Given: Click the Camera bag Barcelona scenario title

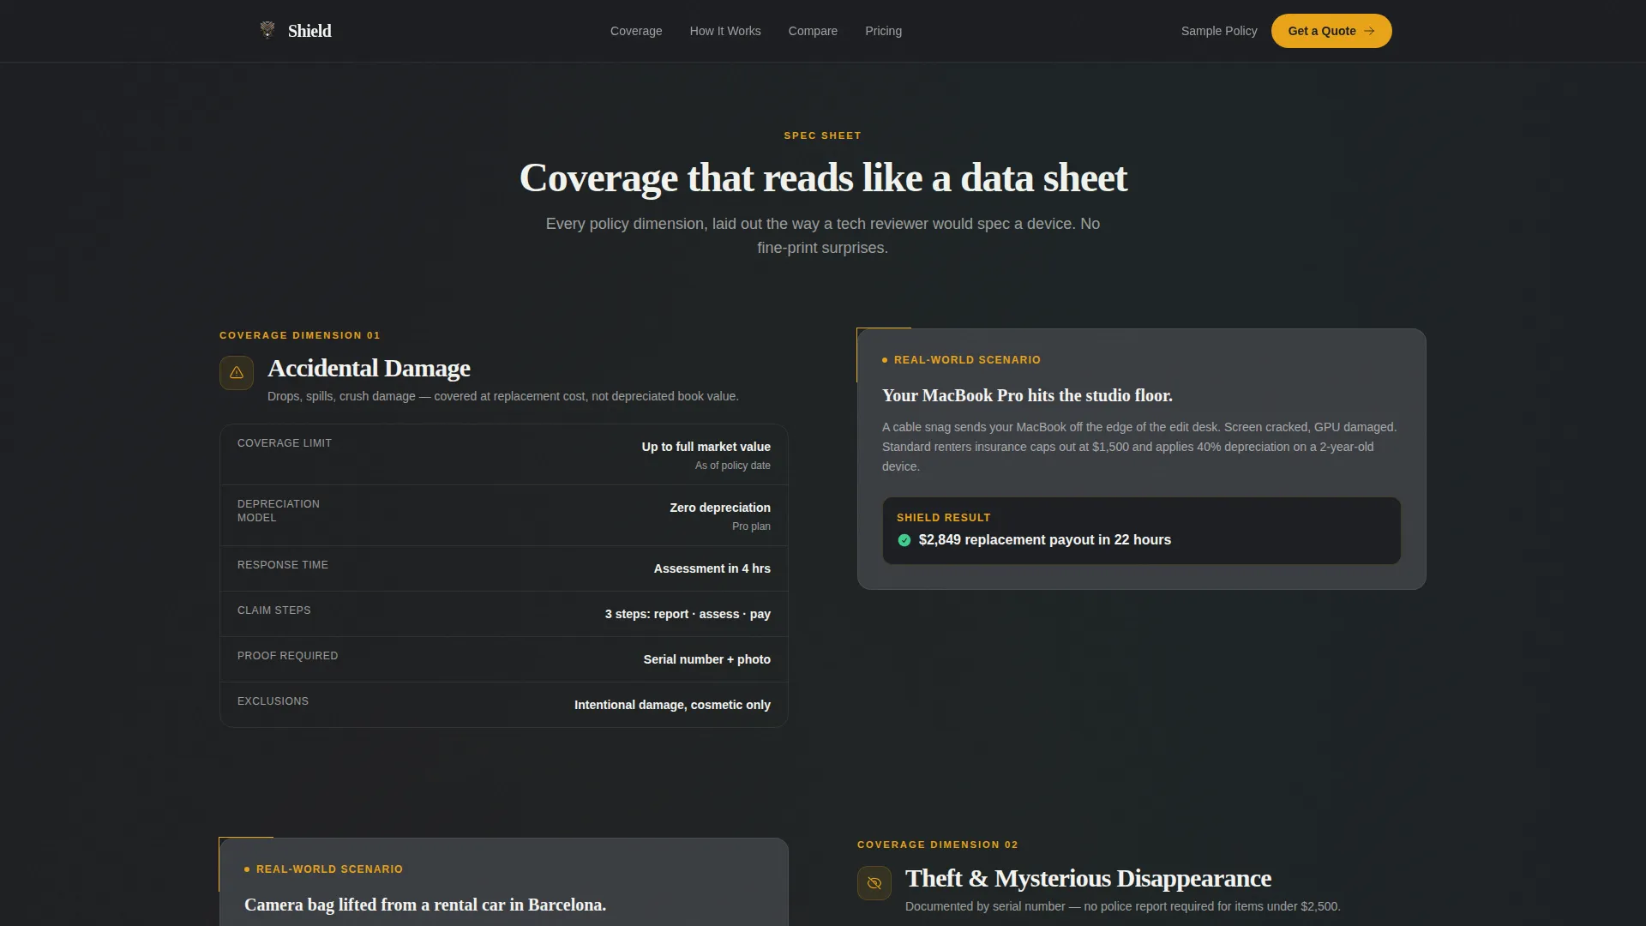Looking at the screenshot, I should [425, 905].
